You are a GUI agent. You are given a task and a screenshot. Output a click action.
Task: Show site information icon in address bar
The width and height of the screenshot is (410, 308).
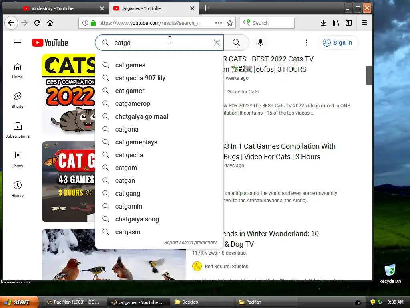coord(85,23)
